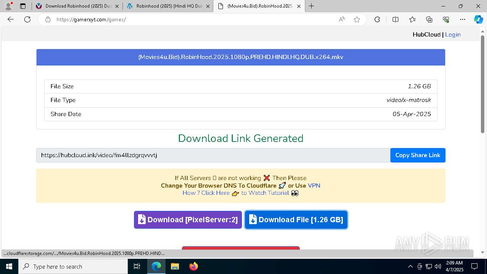487x274 pixels.
Task: Select the 05-Apr-2025 share date value
Action: coord(412,114)
